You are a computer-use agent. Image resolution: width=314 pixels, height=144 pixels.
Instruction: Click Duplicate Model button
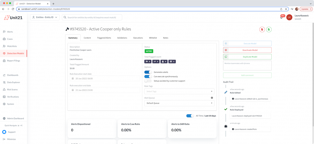point(247,57)
